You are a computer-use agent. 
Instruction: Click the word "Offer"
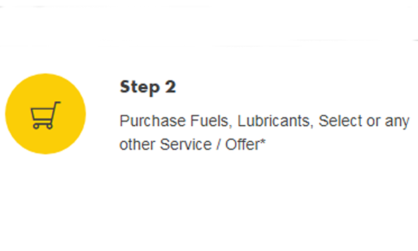pyautogui.click(x=242, y=144)
